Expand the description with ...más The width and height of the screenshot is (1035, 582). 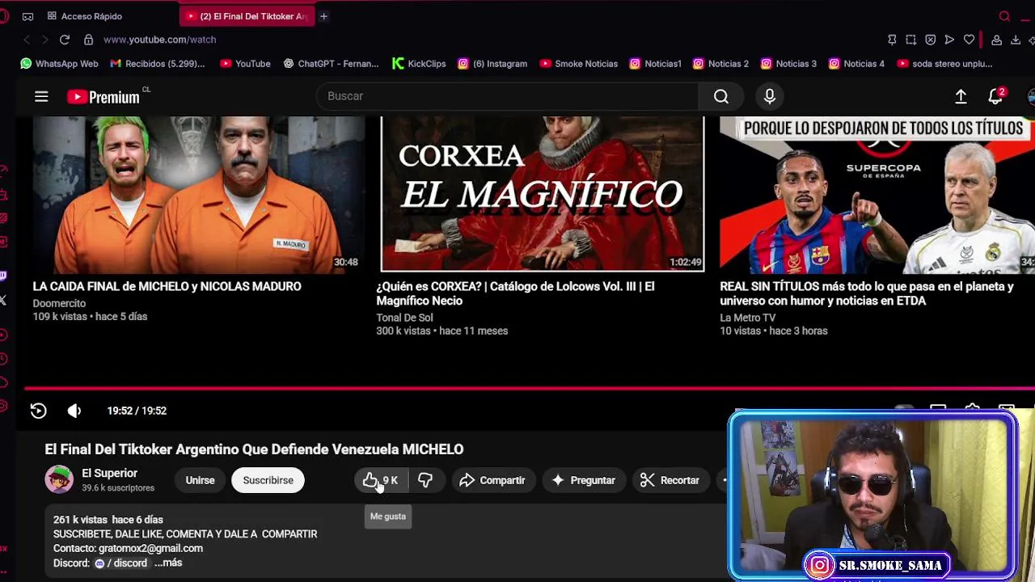pyautogui.click(x=168, y=563)
